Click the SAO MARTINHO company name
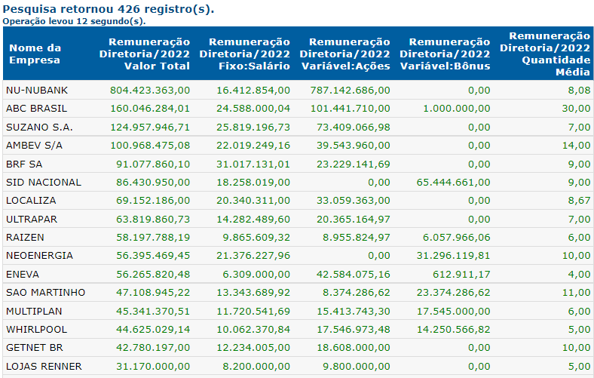594x378 pixels. click(45, 292)
